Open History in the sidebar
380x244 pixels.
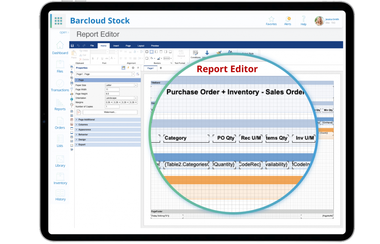[x=60, y=195]
